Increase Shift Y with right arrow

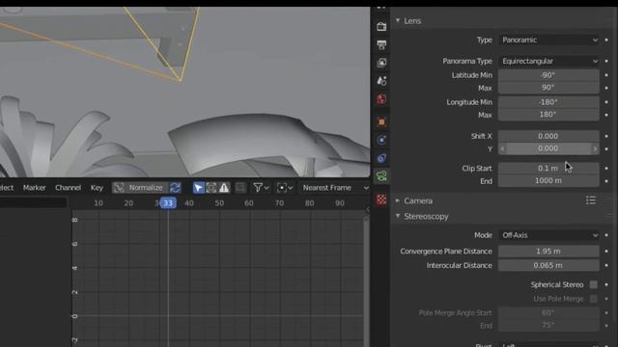tap(595, 148)
